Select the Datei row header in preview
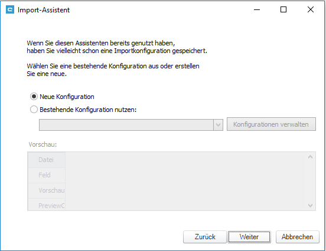The height and width of the screenshot is (251, 326). [47, 160]
